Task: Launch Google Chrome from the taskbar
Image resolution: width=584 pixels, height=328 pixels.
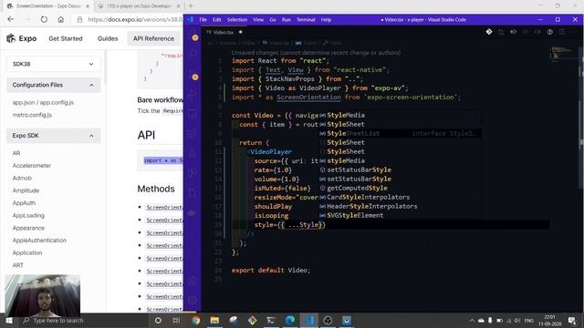Action: coord(195,320)
